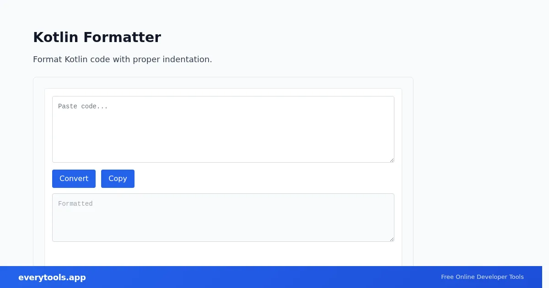Click the "Format Kotlin code with proper indentation" description
Viewport: 549px width, 288px height.
point(123,59)
